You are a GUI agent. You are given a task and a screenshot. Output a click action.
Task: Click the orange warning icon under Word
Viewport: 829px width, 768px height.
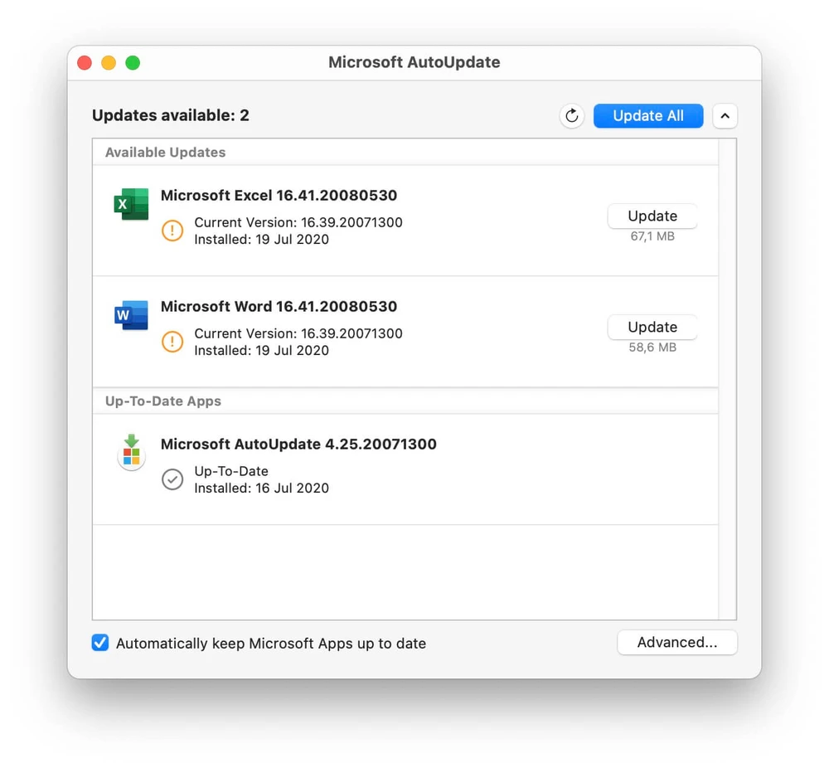172,342
